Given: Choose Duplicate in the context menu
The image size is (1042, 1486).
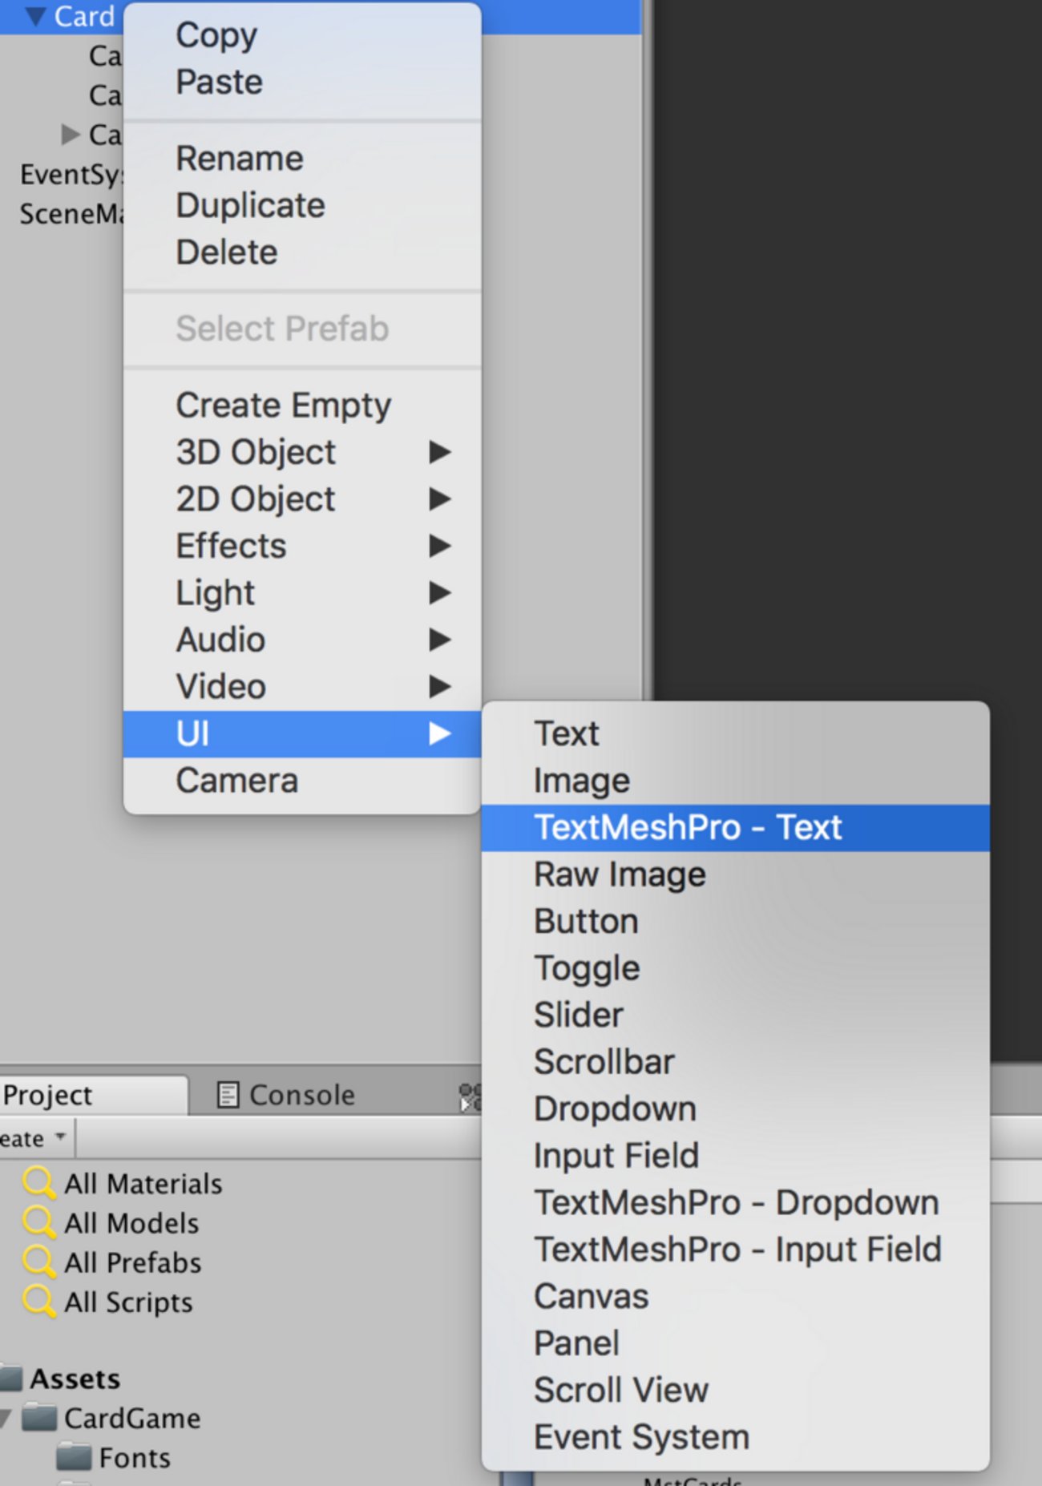Looking at the screenshot, I should tap(250, 206).
